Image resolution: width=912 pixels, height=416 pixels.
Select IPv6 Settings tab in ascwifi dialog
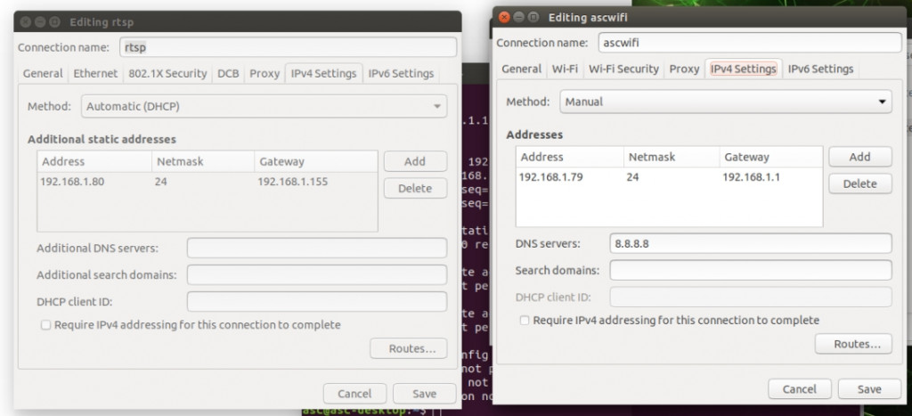pos(820,69)
